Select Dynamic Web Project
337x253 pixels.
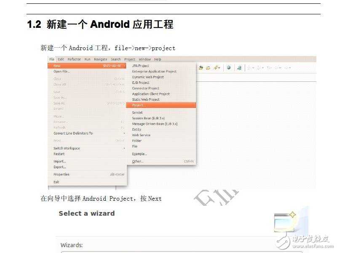click(148, 77)
